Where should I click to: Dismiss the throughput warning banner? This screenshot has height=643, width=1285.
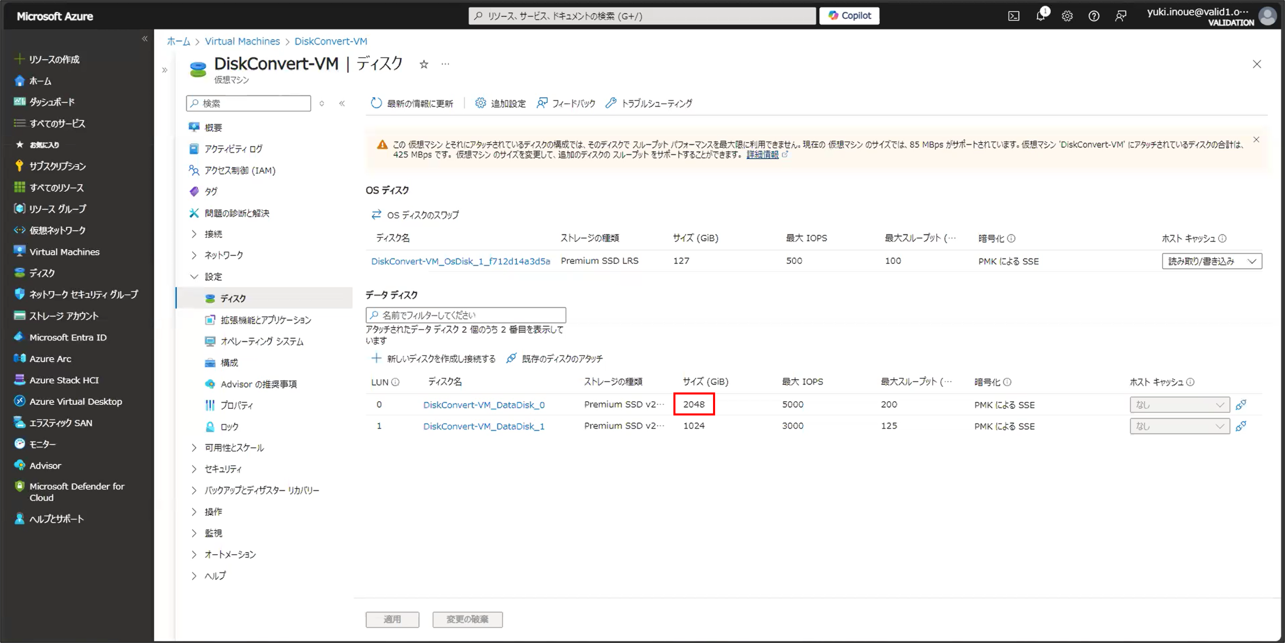[x=1256, y=140]
